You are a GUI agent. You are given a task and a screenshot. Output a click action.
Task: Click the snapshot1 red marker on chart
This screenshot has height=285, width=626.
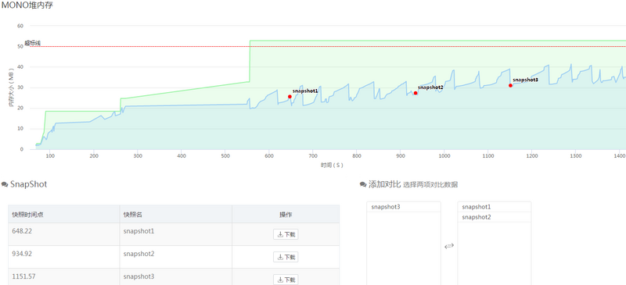[290, 97]
